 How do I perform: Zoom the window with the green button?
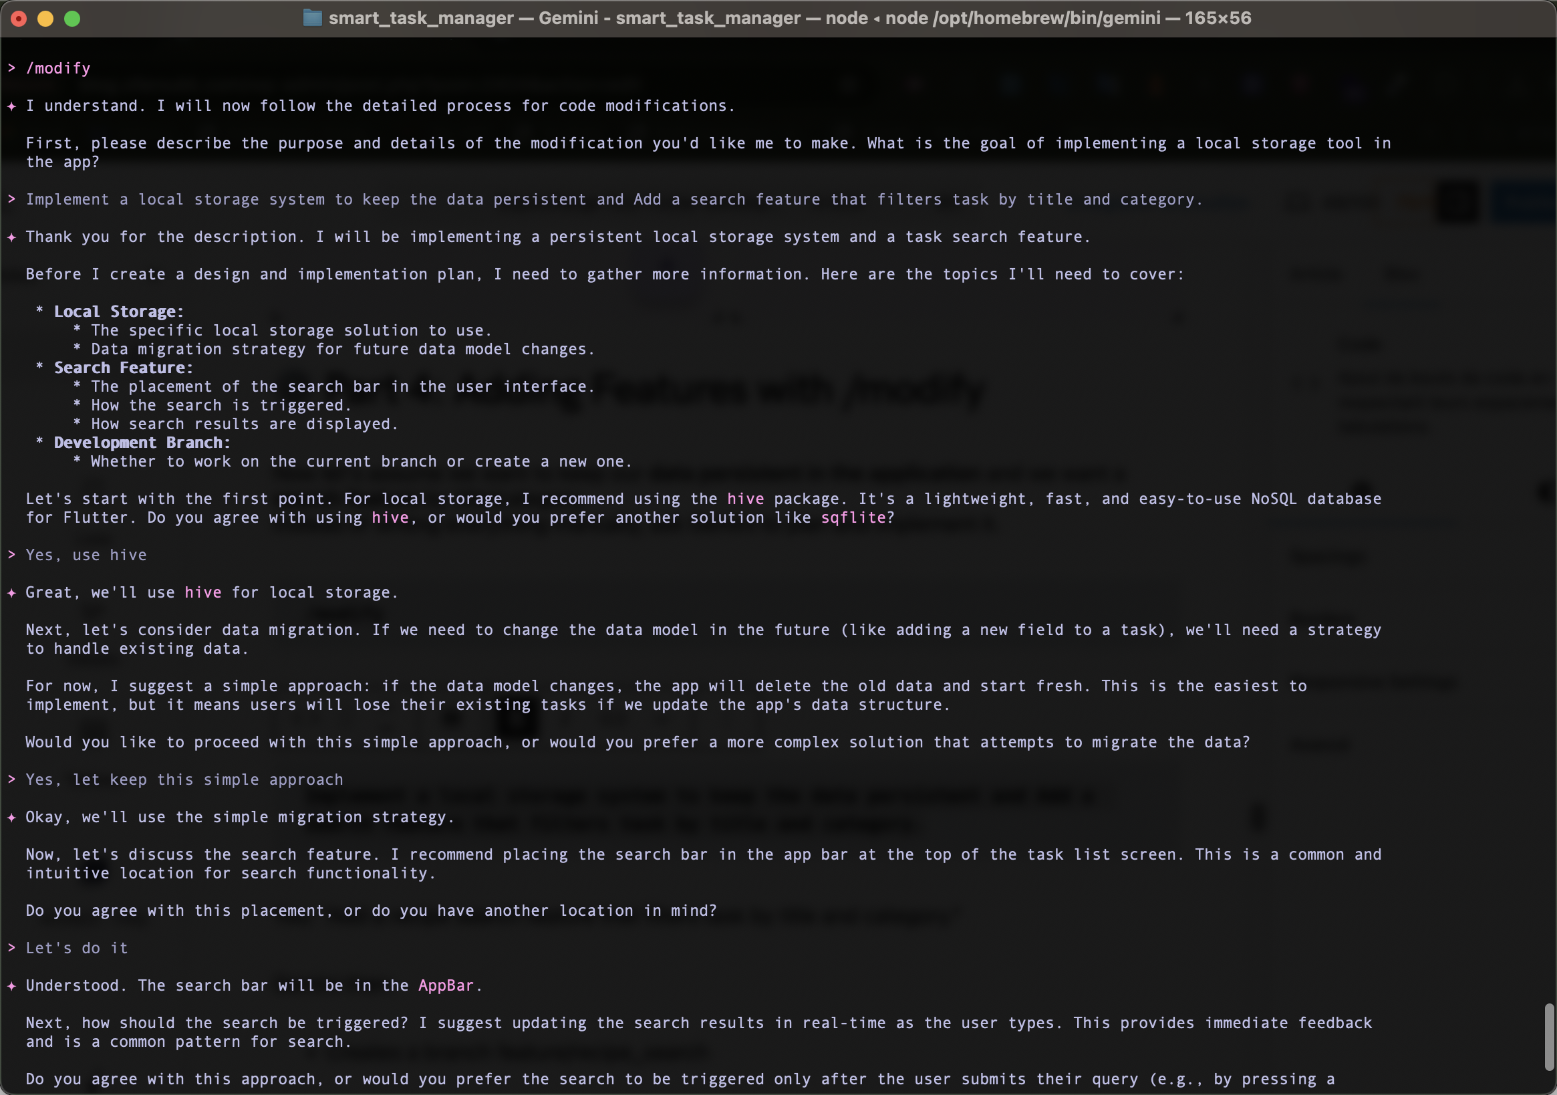coord(72,18)
